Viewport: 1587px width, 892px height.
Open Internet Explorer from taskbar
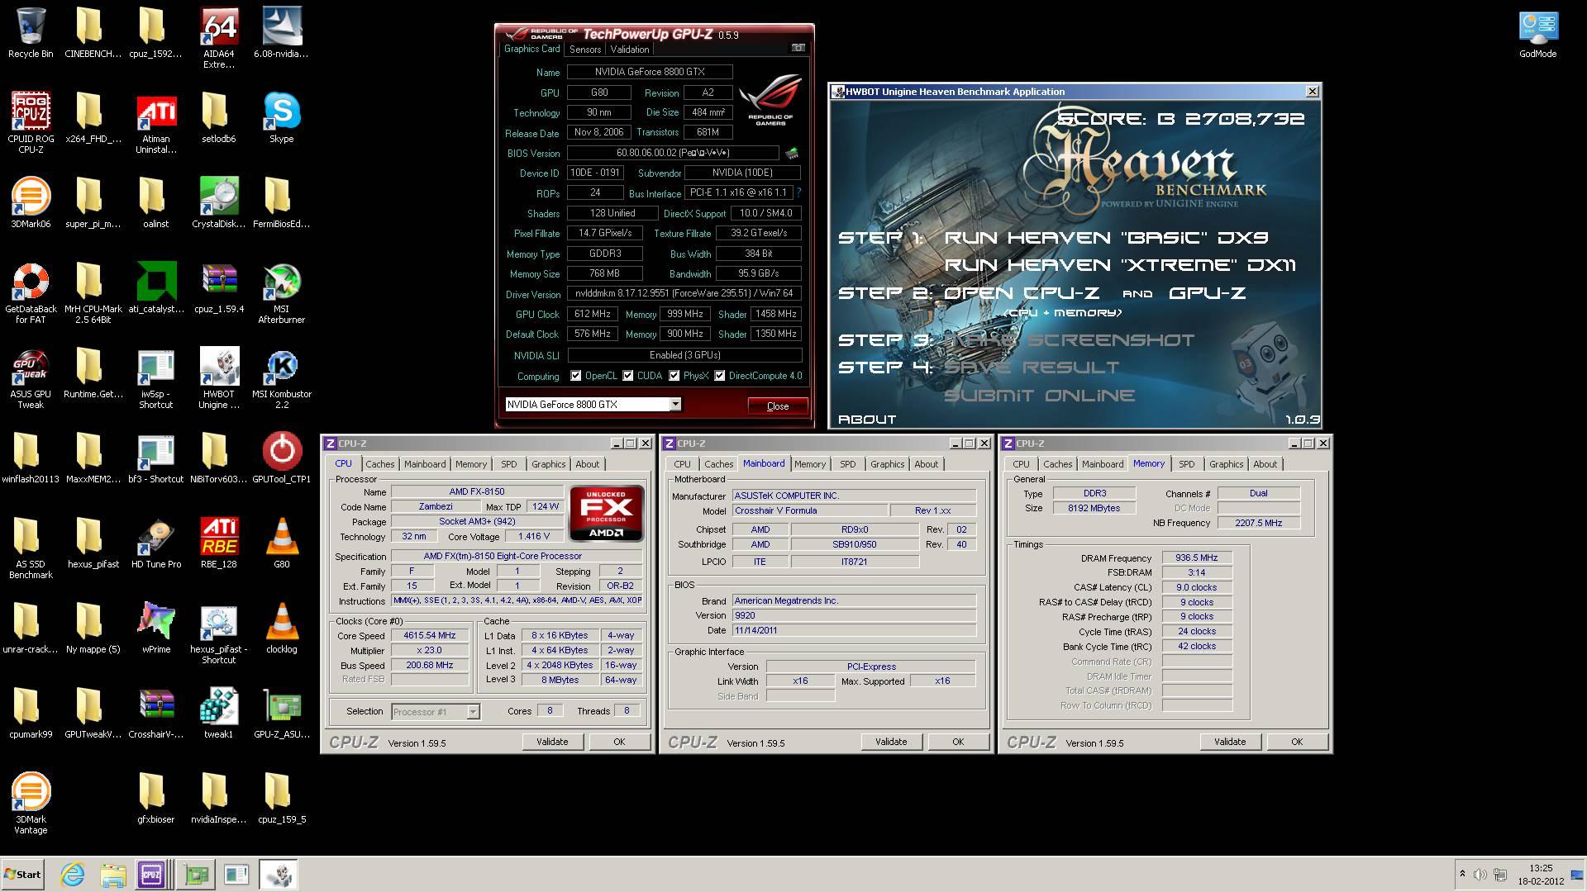[73, 875]
